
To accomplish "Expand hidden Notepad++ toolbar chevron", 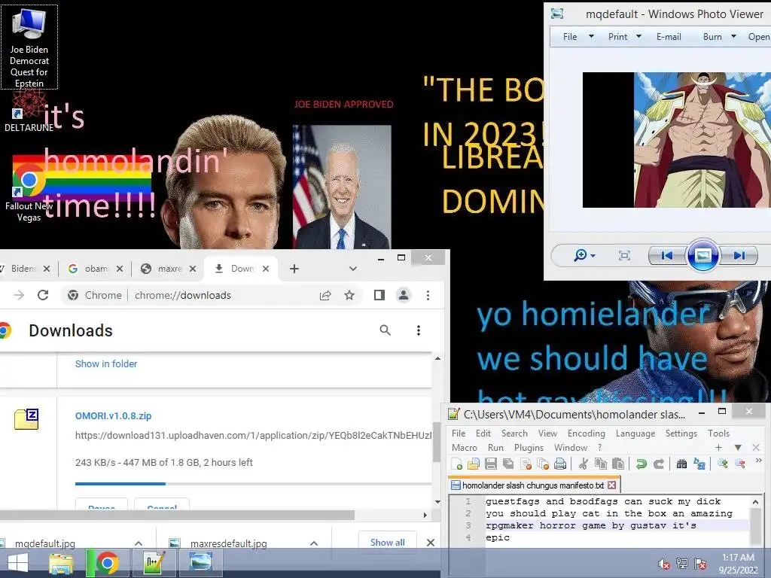I will click(758, 461).
